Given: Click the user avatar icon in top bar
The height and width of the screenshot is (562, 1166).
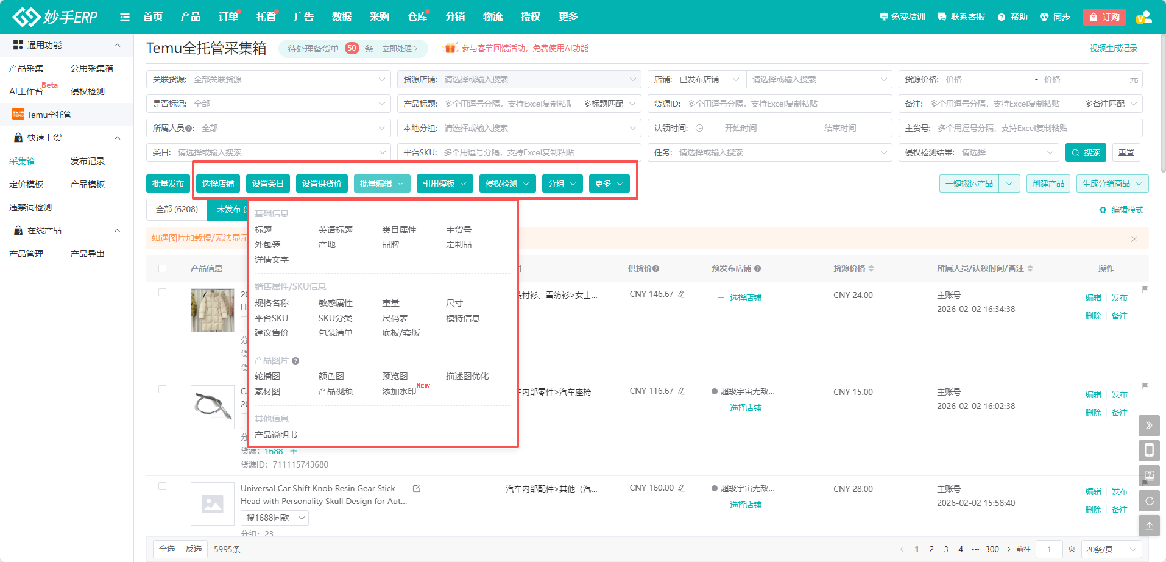Looking at the screenshot, I should coord(1143,17).
